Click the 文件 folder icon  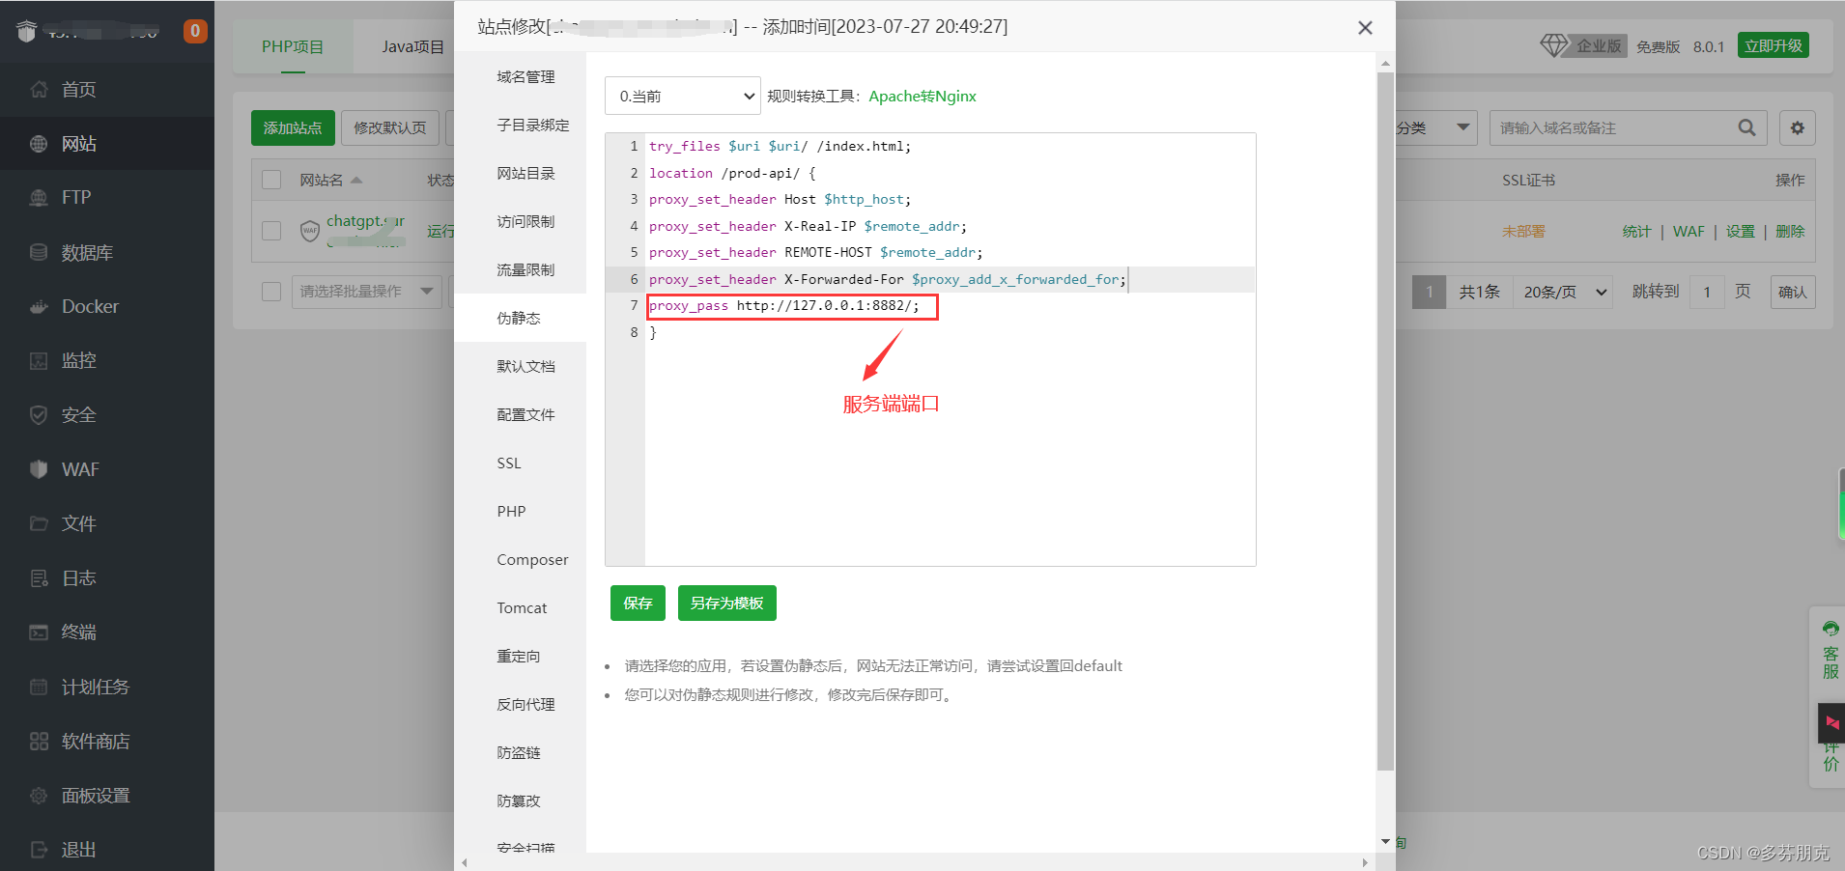click(39, 523)
